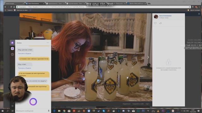Image resolution: width=202 pixels, height=113 pixels.
Task: Go back in the Chrome browser
Action: (x=5, y=7)
